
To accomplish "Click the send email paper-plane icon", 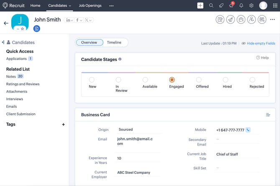I will coord(230,20).
